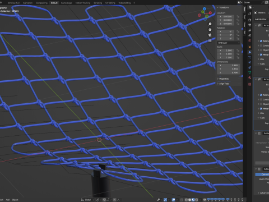Click the blue Z axis gizmo ball
Viewport: 269px width, 202px height.
point(205,9)
